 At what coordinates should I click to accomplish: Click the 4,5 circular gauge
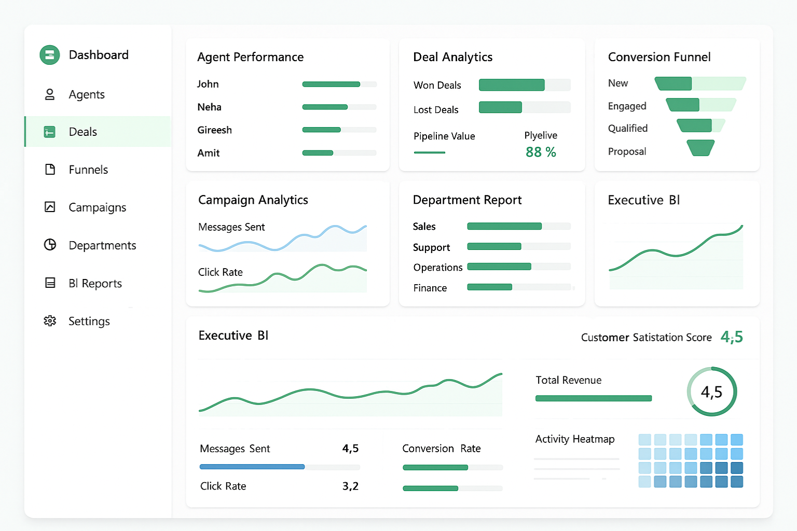(x=711, y=392)
